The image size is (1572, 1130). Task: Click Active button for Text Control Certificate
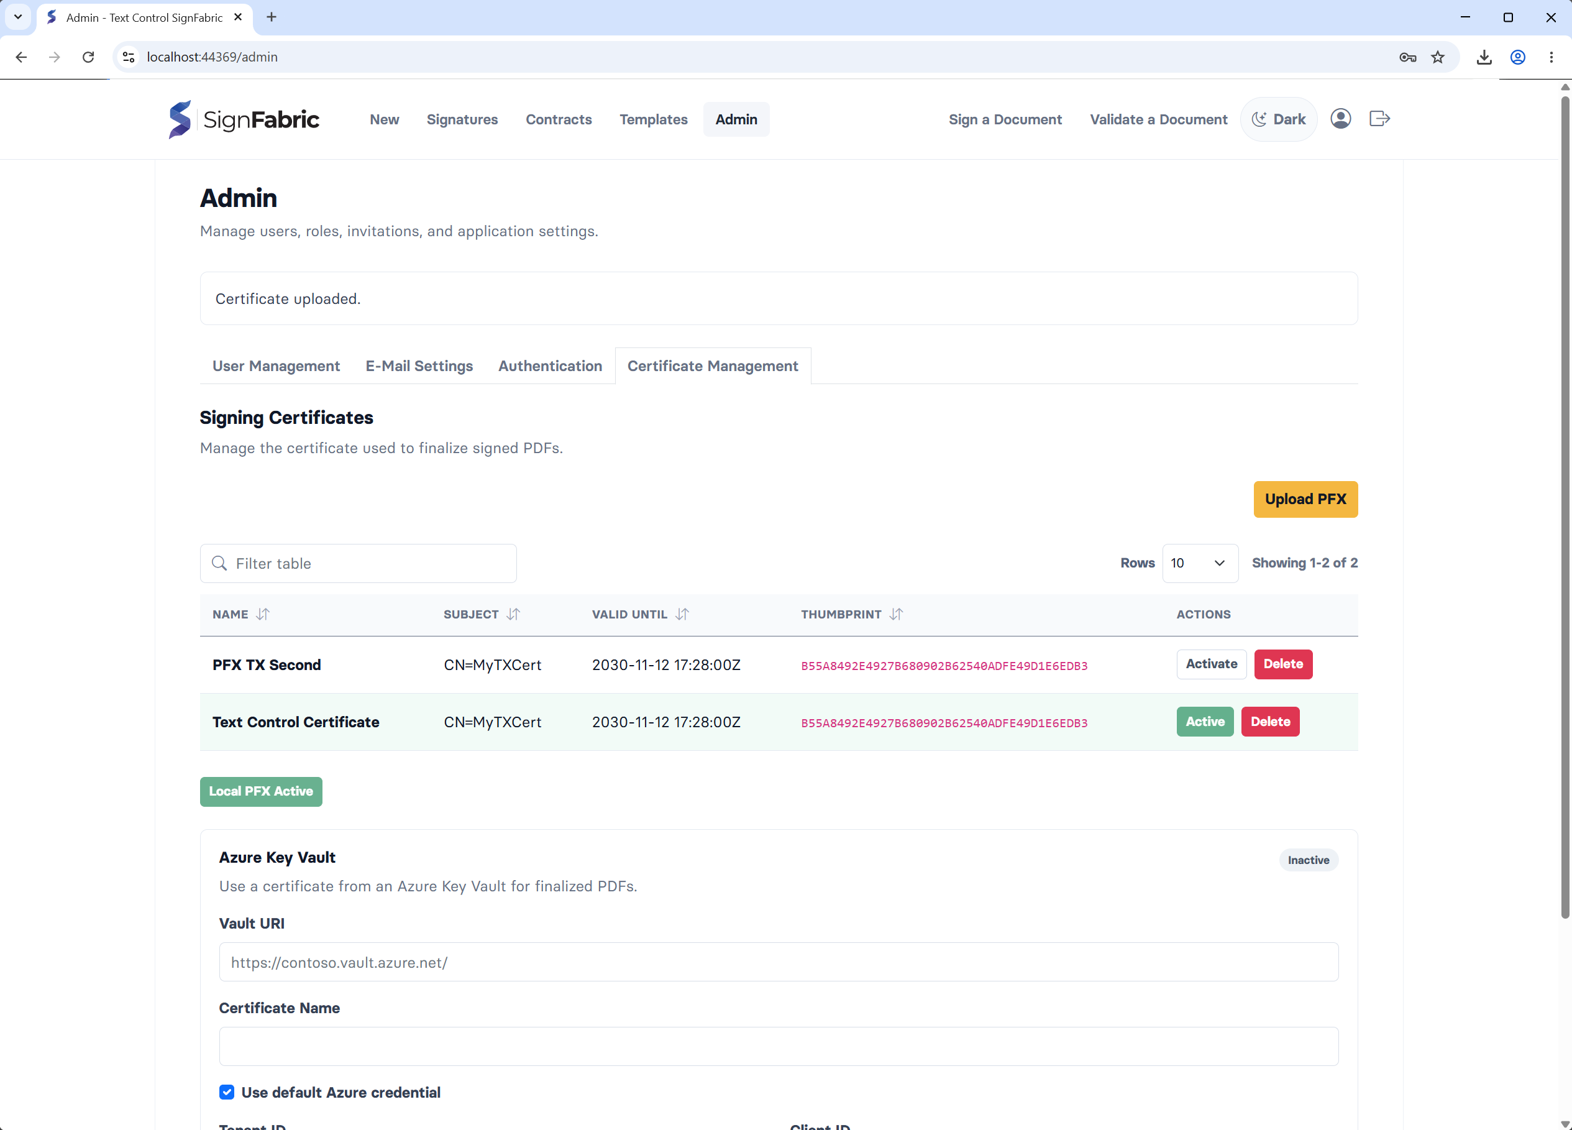1205,722
